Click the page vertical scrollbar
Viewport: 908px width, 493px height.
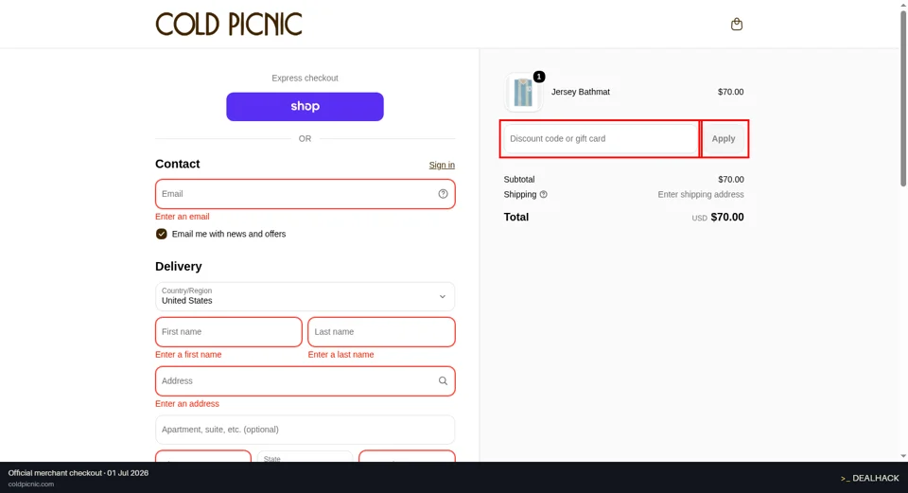tap(902, 98)
